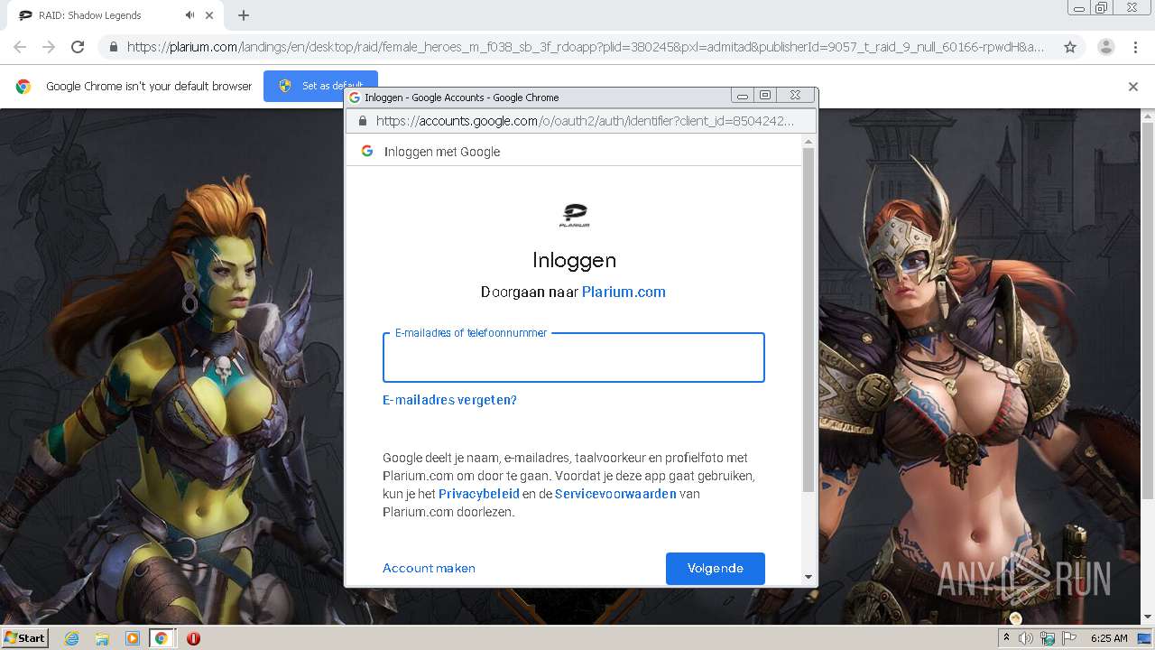Screen dimensions: 1155x650
Task: Open Windows Explorer folder from taskbar
Action: coord(102,638)
